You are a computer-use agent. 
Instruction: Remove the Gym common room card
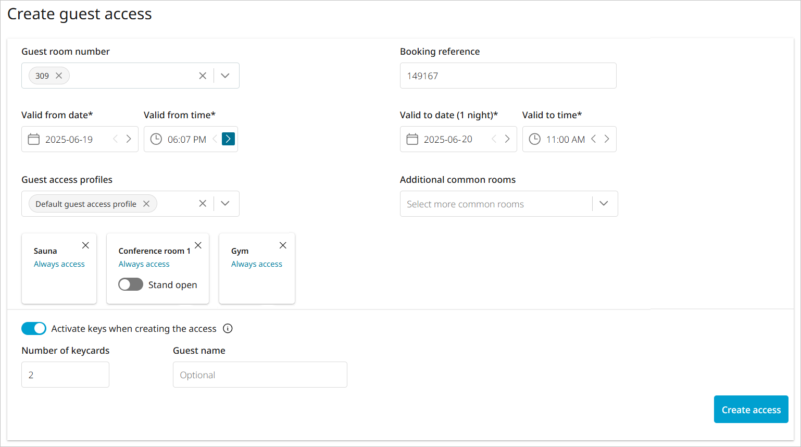pos(283,245)
